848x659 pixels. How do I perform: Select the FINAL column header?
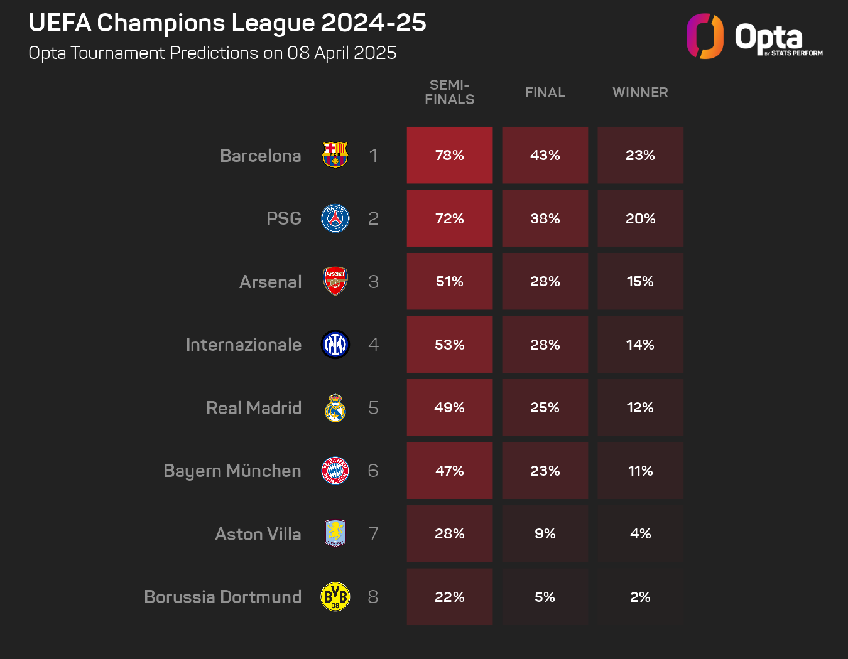tap(545, 93)
